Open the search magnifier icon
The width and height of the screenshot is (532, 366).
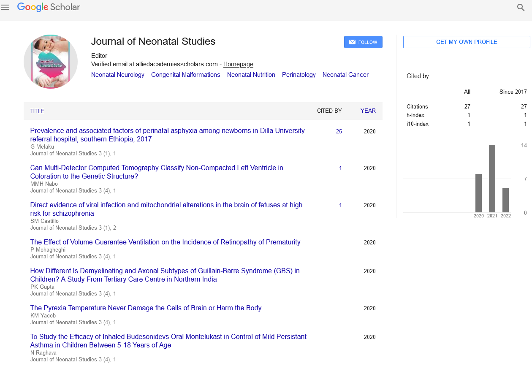[521, 7]
